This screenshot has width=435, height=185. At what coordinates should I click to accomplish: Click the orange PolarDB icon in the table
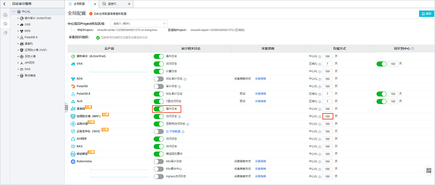point(73,86)
